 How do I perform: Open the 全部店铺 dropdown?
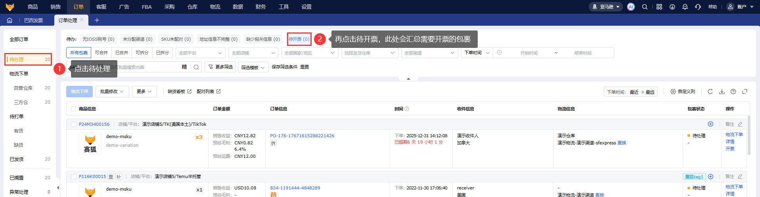click(x=254, y=53)
